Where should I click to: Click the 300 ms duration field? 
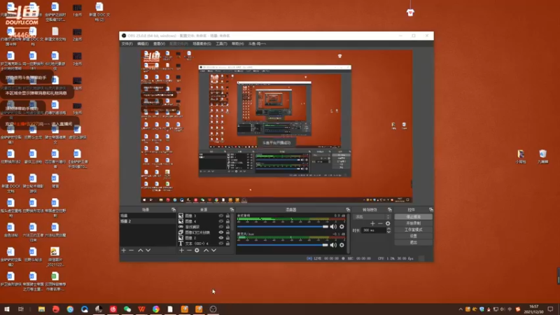(x=374, y=230)
